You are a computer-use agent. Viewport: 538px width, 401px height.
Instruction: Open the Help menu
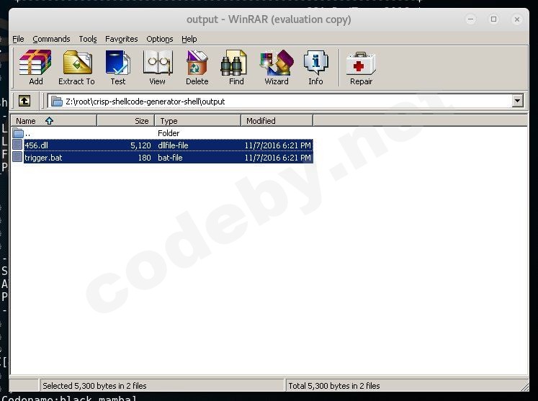coord(189,39)
